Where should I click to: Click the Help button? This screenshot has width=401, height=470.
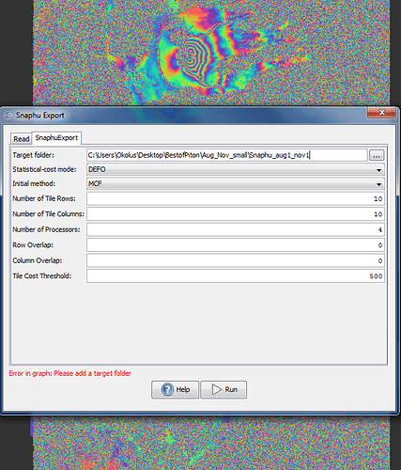pos(175,389)
